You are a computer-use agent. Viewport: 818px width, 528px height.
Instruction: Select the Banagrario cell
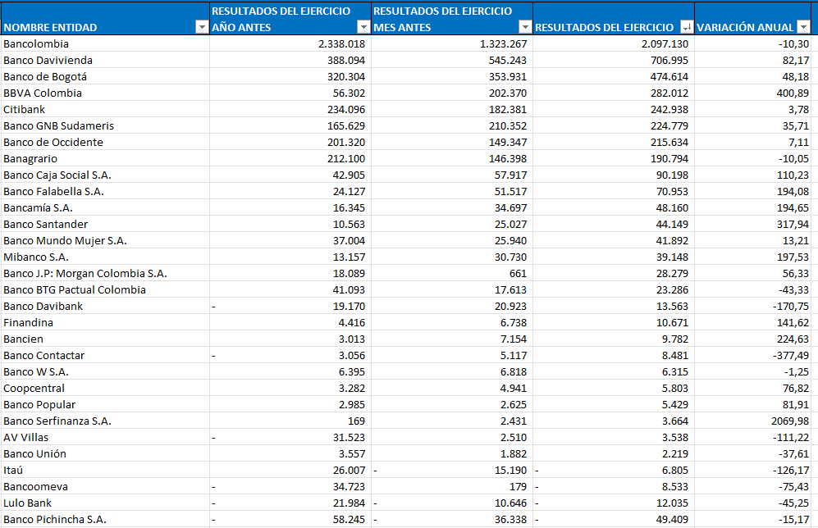[x=105, y=158]
